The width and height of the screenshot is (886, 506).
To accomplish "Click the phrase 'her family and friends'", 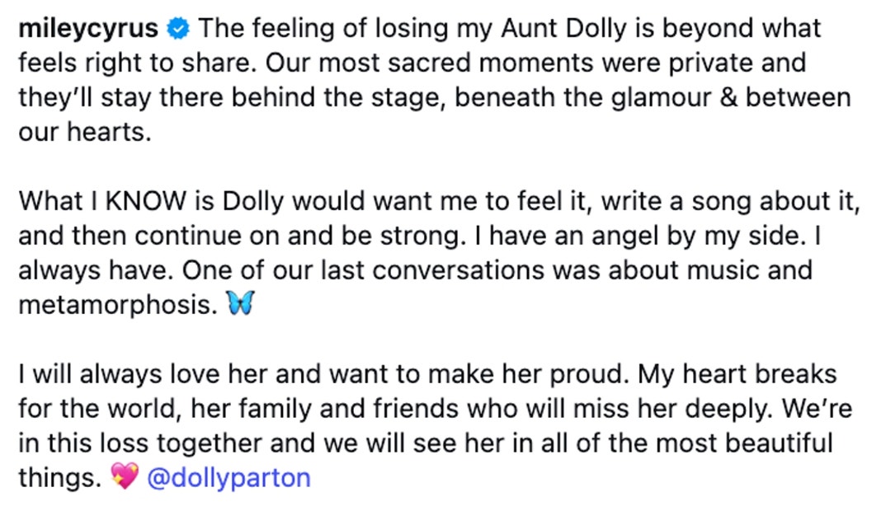I will pos(324,409).
